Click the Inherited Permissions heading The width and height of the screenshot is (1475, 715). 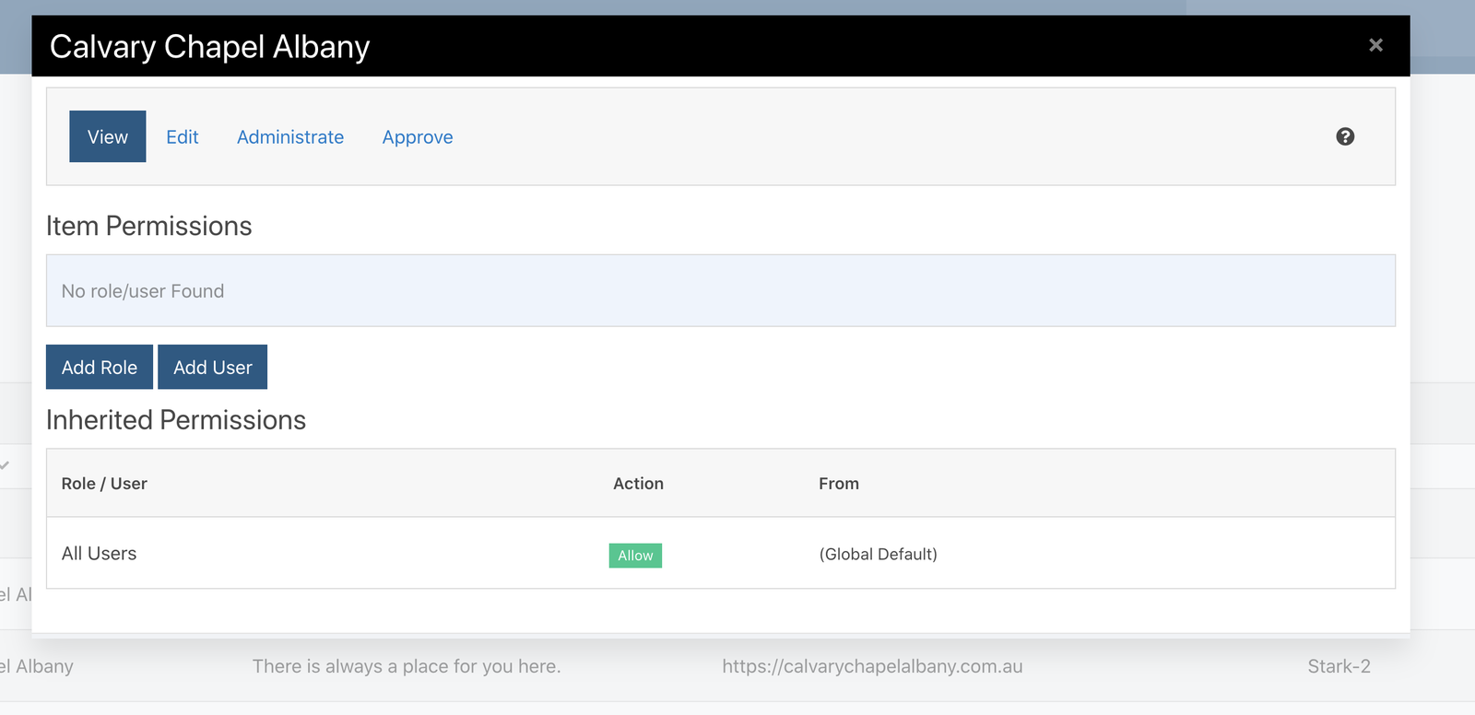point(176,420)
